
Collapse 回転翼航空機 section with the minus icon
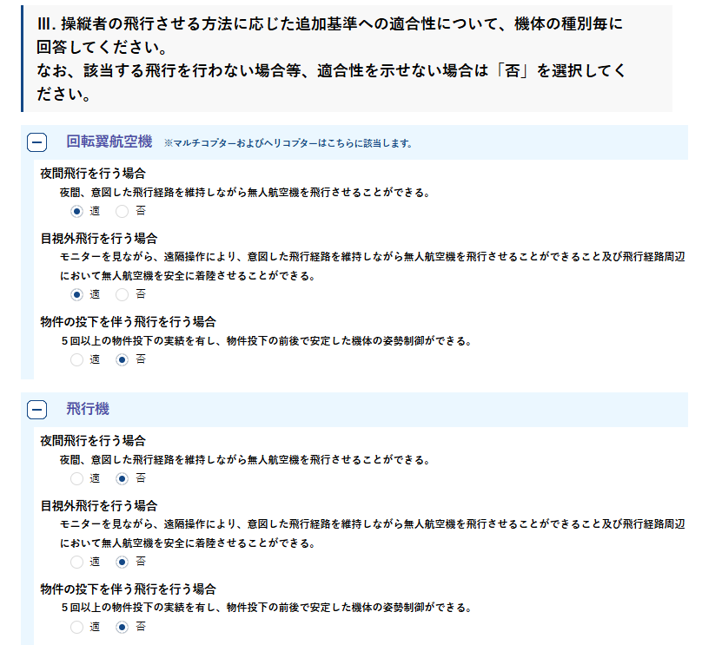(x=36, y=142)
